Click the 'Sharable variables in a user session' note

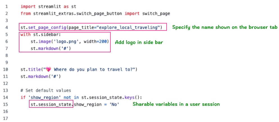(176, 104)
